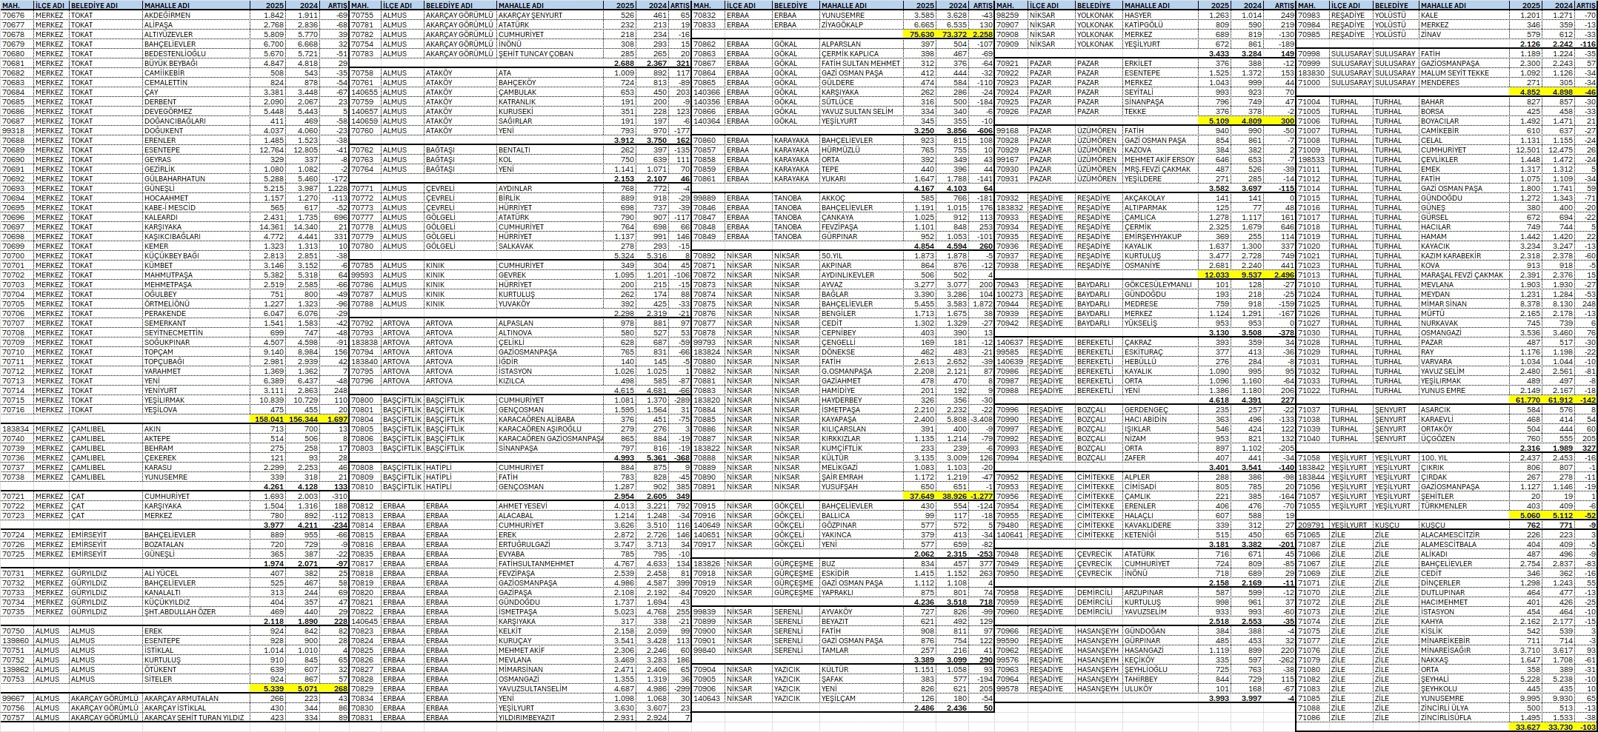
Task: Select the GÖKCESÜLEYMANLI mahalle cell
Action: 1158,285
